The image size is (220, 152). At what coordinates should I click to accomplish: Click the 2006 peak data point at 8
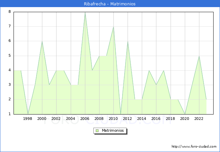click(x=85, y=12)
